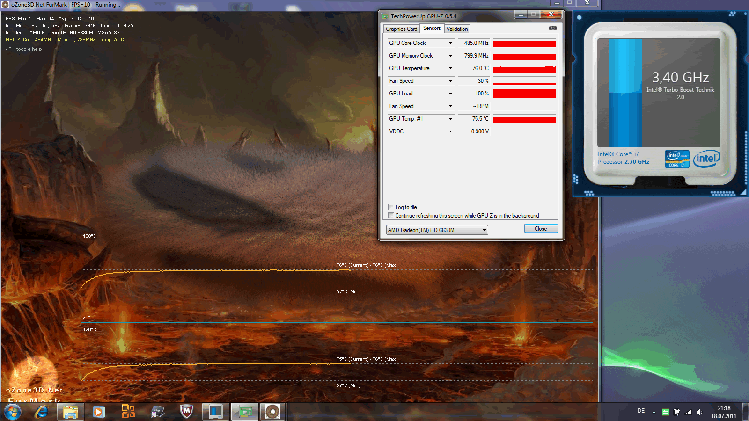
Task: Click the 485.0 MHz value field
Action: (x=474, y=43)
